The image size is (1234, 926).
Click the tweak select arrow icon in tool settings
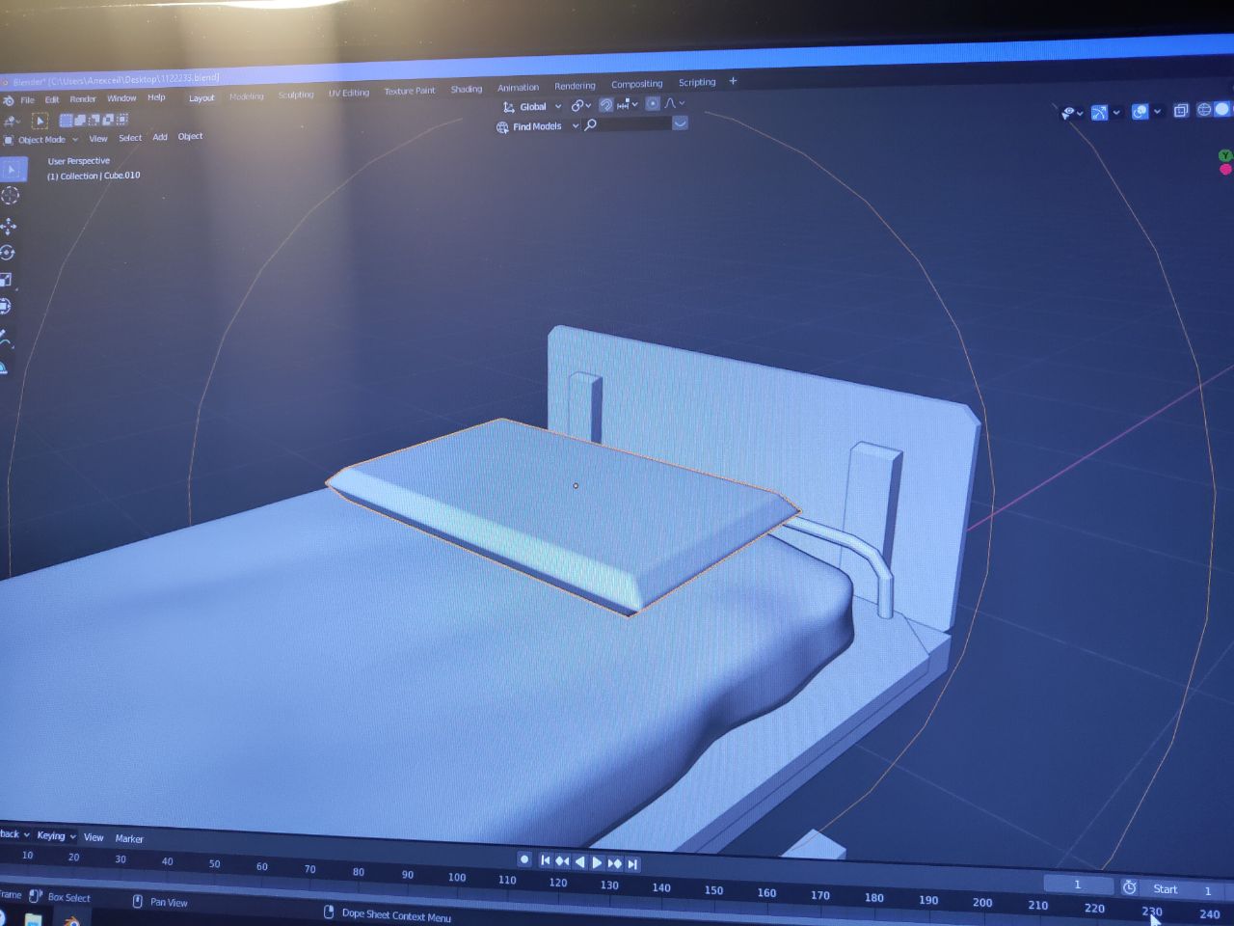click(x=40, y=121)
